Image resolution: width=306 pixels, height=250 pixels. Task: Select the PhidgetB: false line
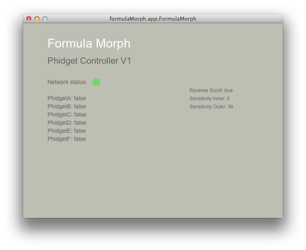[x=67, y=106]
